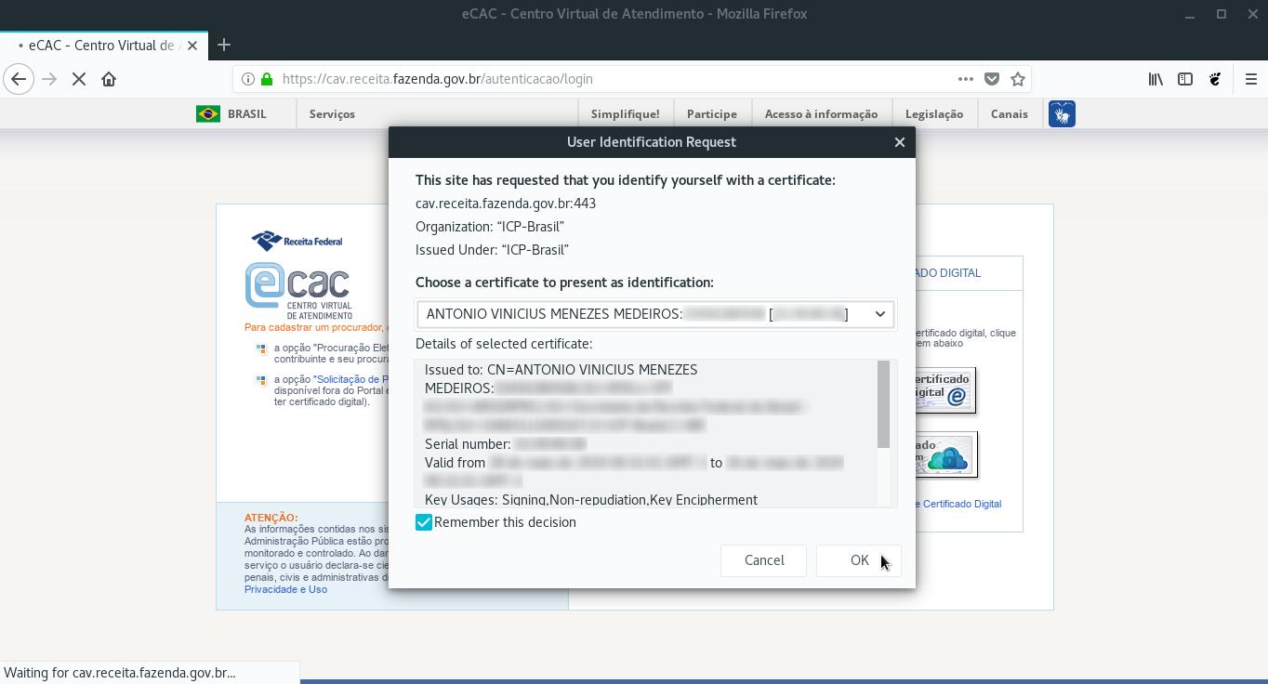Open the Legislação menu item

(934, 113)
